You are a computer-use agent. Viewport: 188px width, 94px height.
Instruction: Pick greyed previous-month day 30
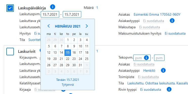pyautogui.click(x=61, y=40)
